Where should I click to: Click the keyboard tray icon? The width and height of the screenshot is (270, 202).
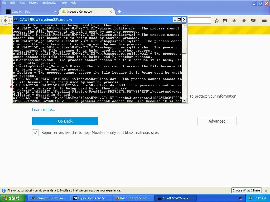click(240, 198)
